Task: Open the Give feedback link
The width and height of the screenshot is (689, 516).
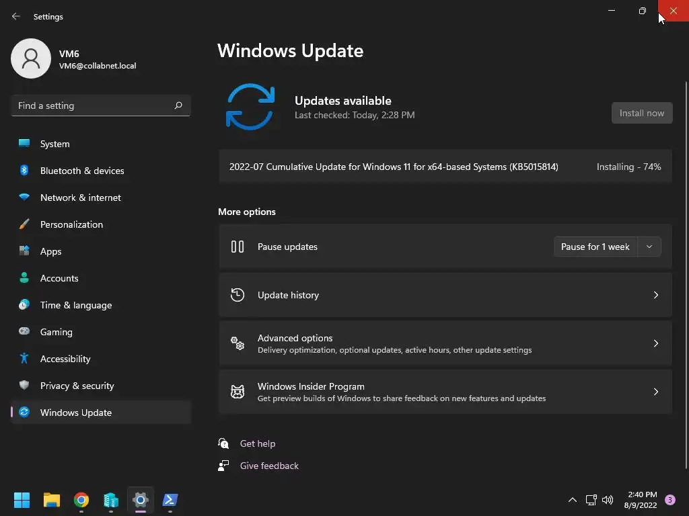Action: [x=269, y=466]
